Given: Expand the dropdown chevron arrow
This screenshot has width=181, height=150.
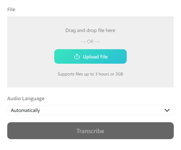Looking at the screenshot, I should [167, 110].
